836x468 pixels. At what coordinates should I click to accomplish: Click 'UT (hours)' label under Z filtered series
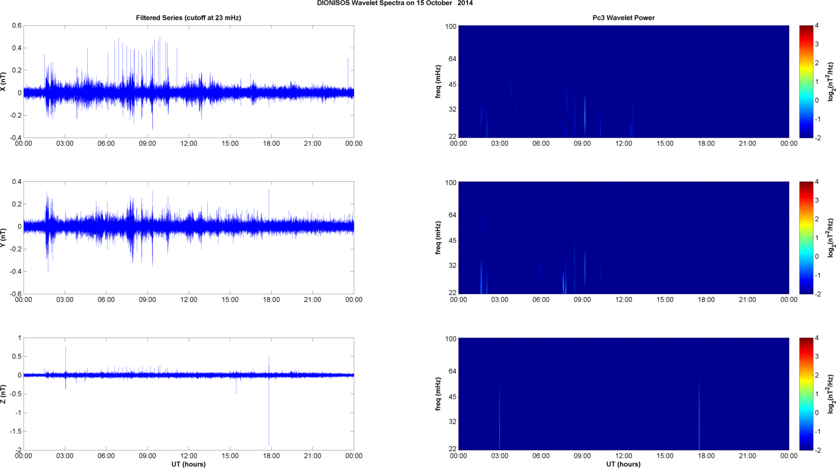point(189,464)
